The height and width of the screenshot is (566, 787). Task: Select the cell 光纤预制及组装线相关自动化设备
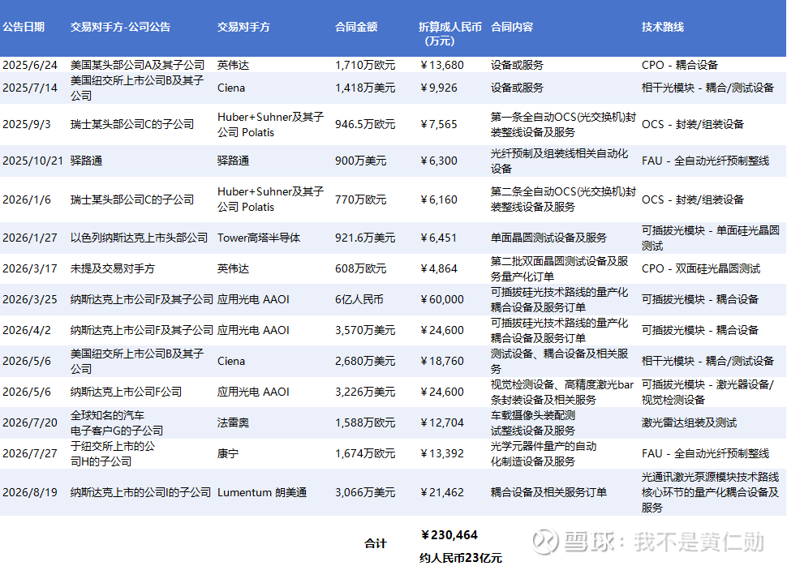[x=559, y=161]
